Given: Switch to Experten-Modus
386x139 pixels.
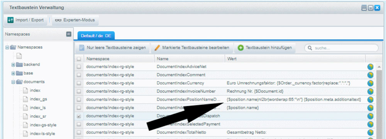Looking at the screenshot, I should click(75, 20).
